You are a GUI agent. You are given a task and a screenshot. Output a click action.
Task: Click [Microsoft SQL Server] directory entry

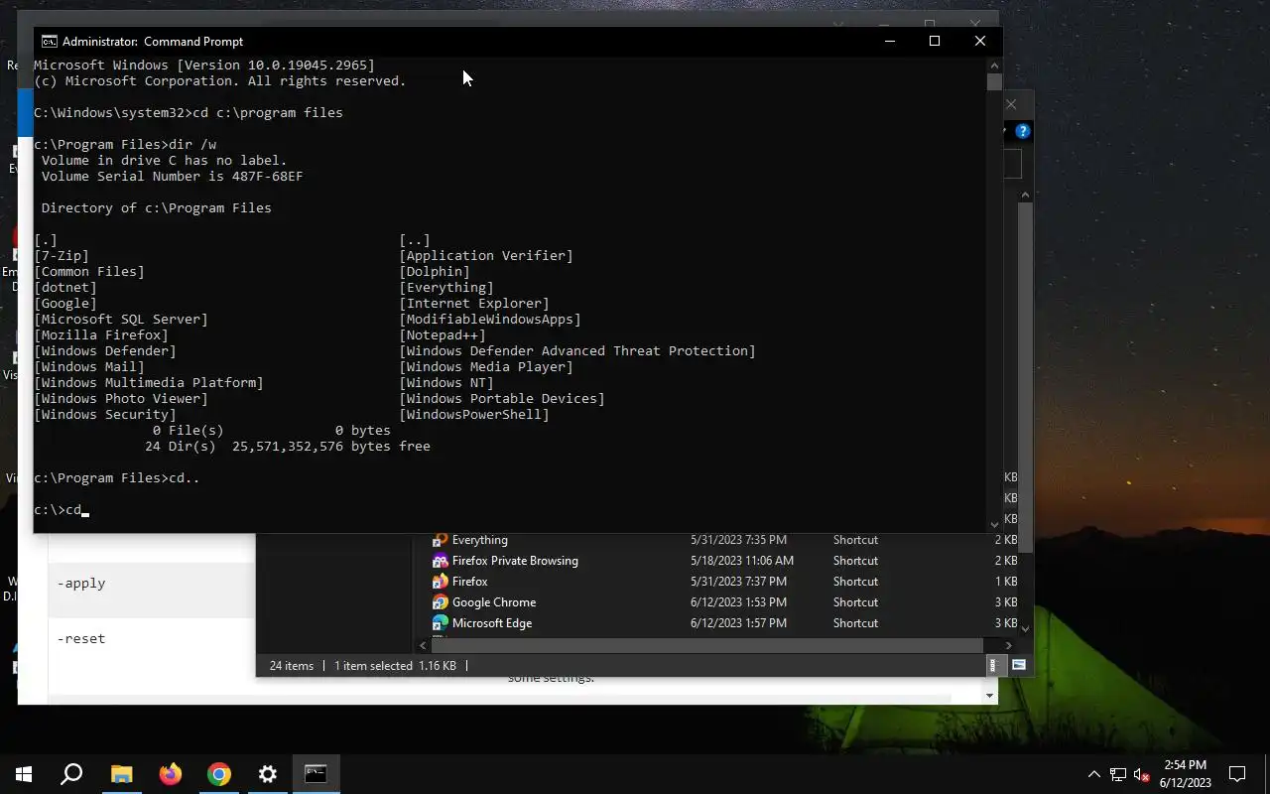click(121, 320)
